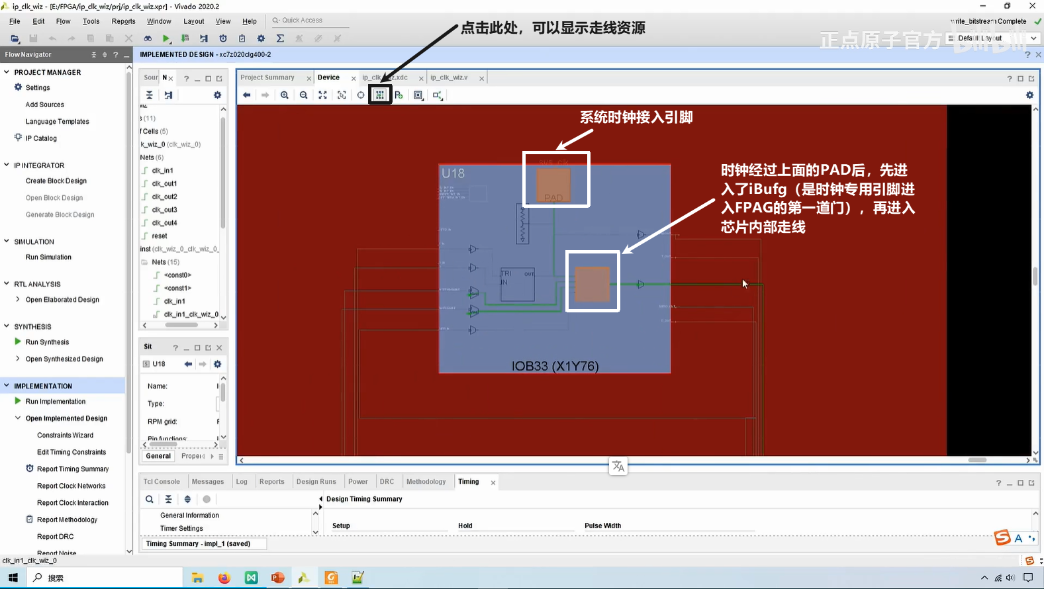
Task: Click the Program Device icon in main toolbar
Action: [x=185, y=38]
